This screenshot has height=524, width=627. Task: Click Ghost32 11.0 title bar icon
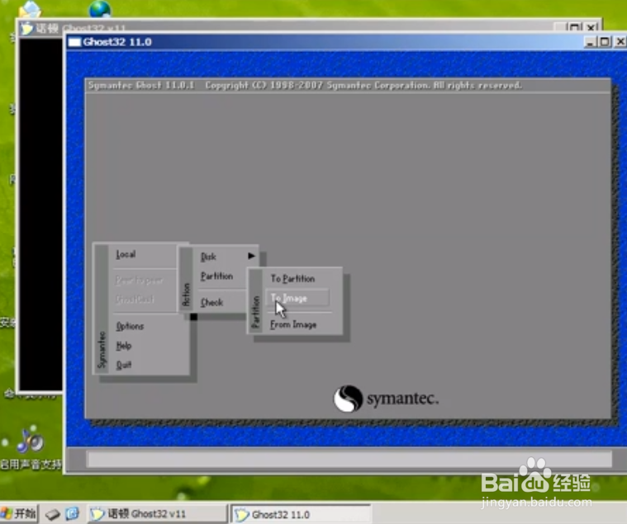(x=75, y=42)
